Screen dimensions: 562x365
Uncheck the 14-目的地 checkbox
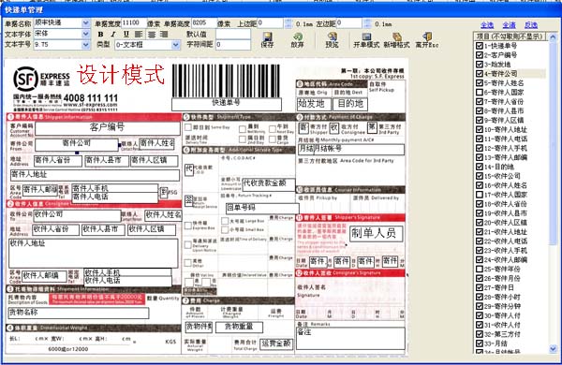click(x=480, y=167)
